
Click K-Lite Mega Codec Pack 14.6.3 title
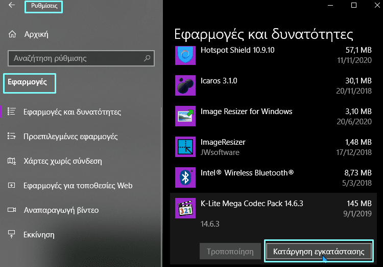tap(252, 204)
